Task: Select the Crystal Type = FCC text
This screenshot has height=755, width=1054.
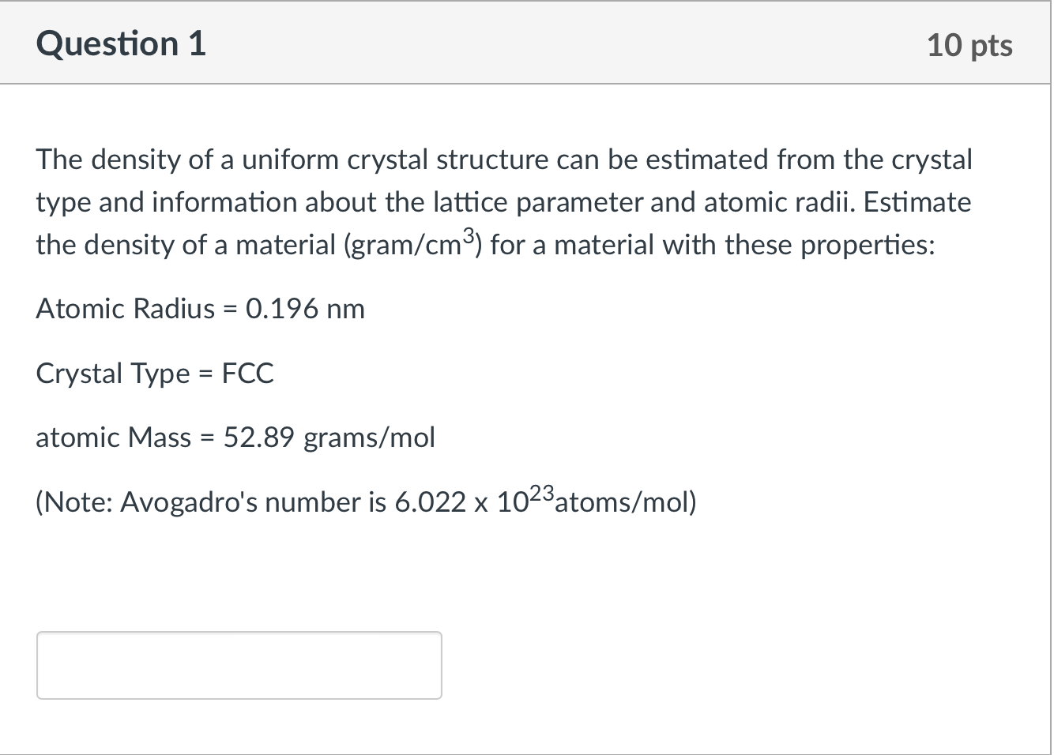Action: tap(154, 373)
